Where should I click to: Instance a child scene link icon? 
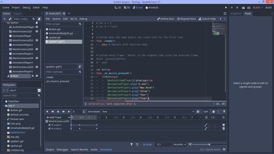(10, 19)
